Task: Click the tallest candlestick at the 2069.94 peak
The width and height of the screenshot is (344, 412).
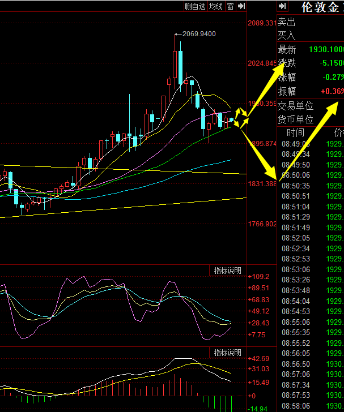Action: pos(175,65)
